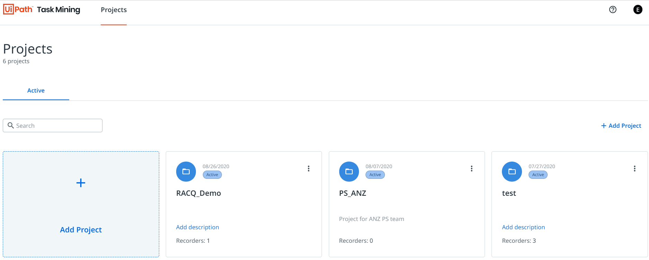Click the 08/26/2020 date
This screenshot has width=649, height=260.
(216, 166)
